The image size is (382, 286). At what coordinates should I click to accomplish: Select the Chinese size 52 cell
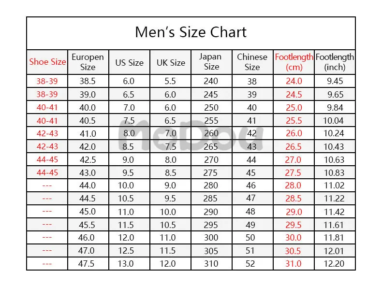(250, 264)
